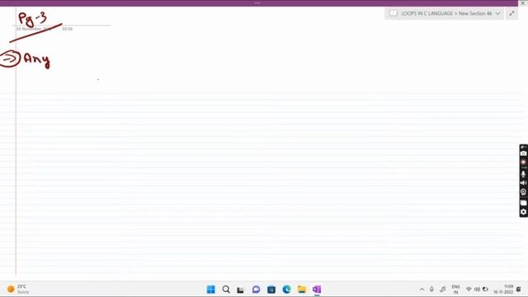Open the notification center icon

519,290
